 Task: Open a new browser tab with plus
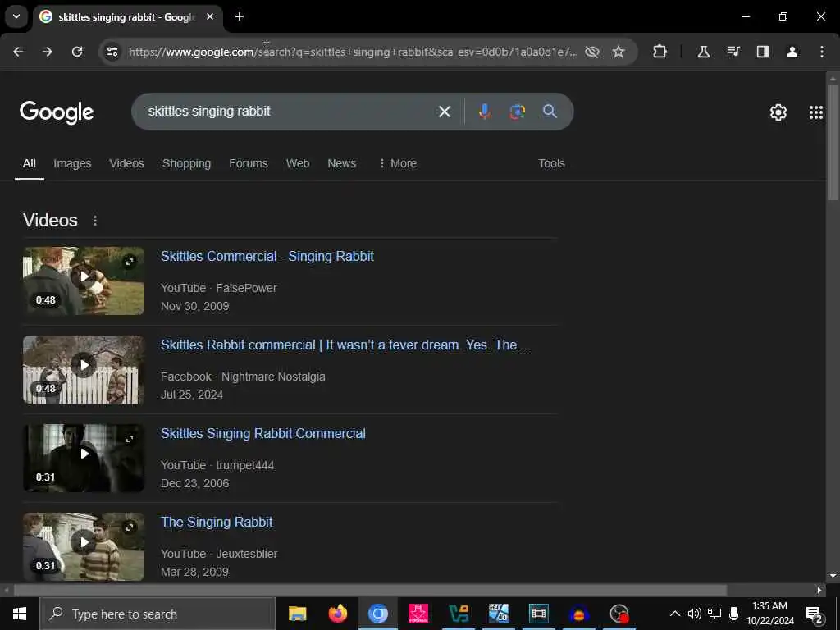point(240,16)
